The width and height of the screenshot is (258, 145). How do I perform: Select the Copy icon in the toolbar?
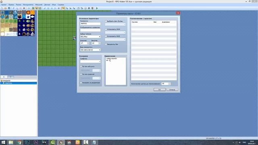point(17,8)
